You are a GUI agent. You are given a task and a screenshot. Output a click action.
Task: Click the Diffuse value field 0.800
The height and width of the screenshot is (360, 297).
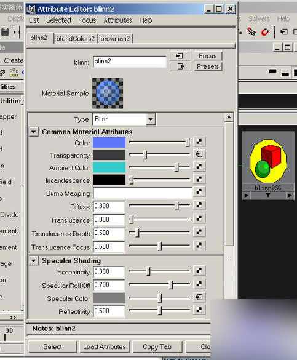(109, 206)
